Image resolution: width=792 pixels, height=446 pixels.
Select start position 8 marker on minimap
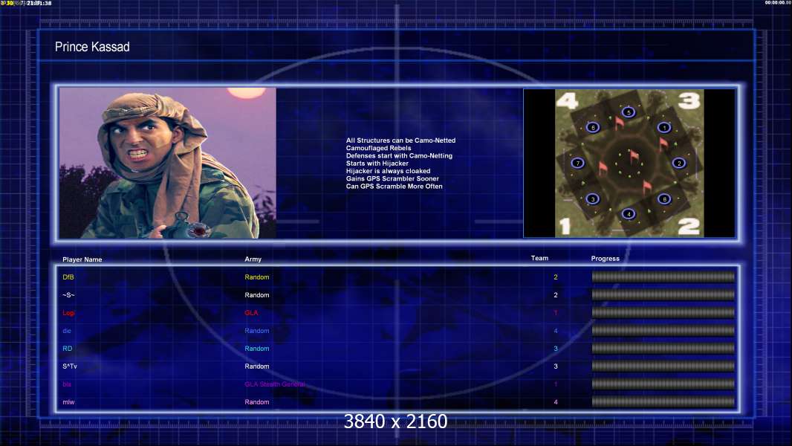[x=664, y=199]
